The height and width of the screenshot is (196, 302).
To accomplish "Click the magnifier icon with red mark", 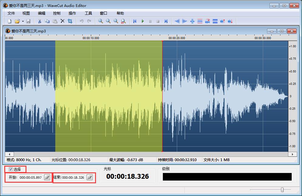I will [123, 21].
